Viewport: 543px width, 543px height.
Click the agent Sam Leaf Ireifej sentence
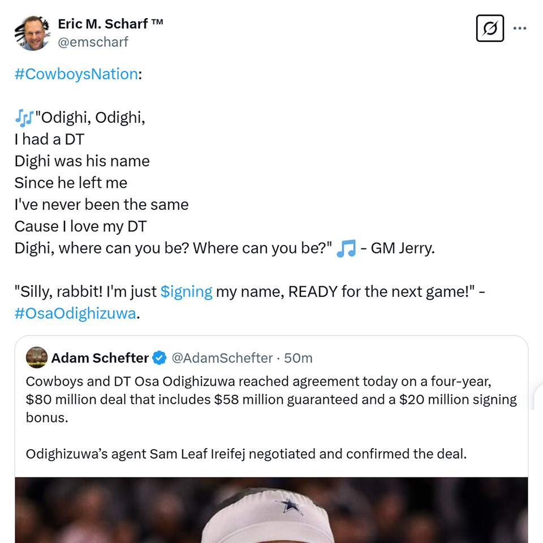click(x=246, y=454)
